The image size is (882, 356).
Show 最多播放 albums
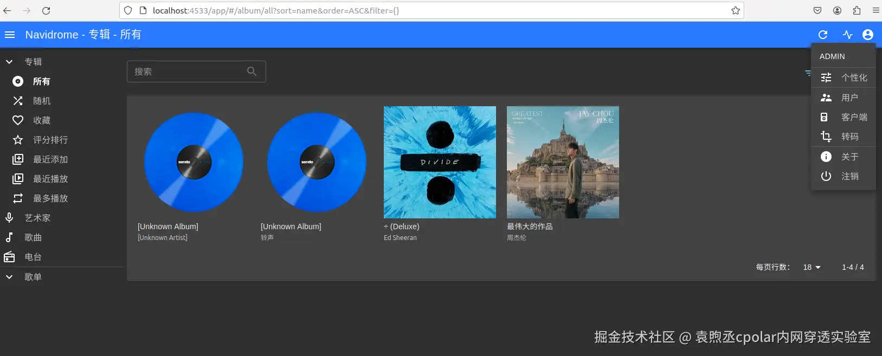[x=62, y=198]
